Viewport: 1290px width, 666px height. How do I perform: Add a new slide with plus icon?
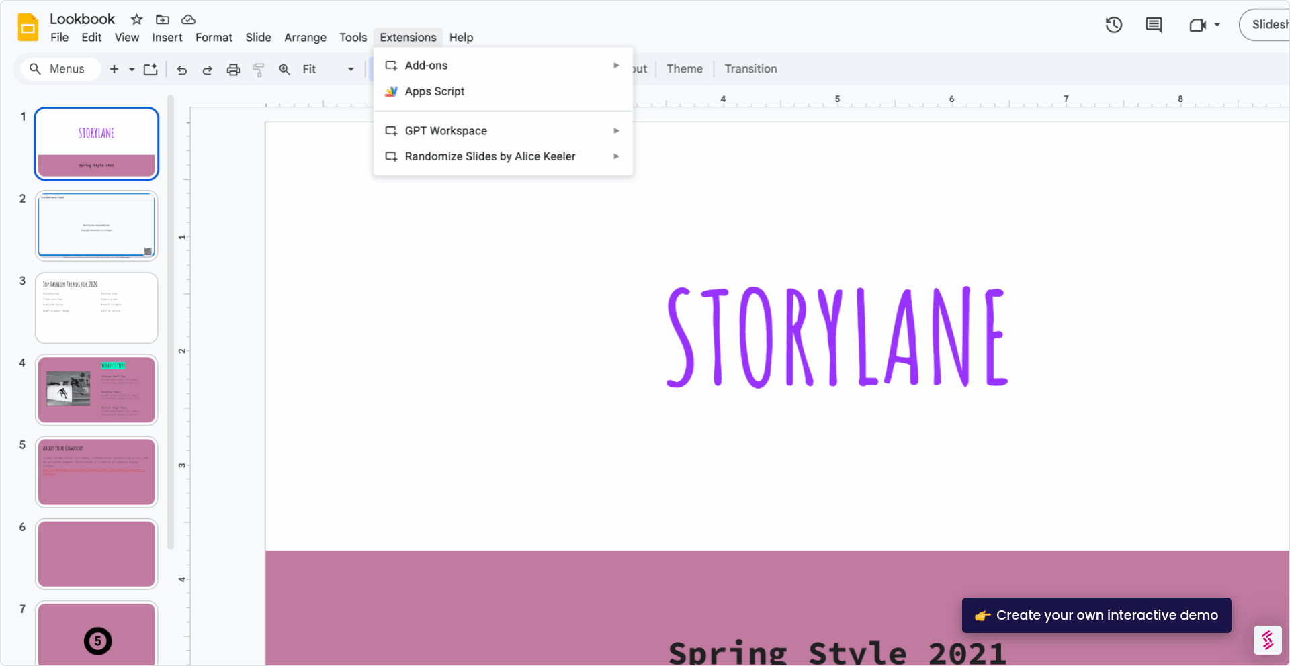[114, 69]
